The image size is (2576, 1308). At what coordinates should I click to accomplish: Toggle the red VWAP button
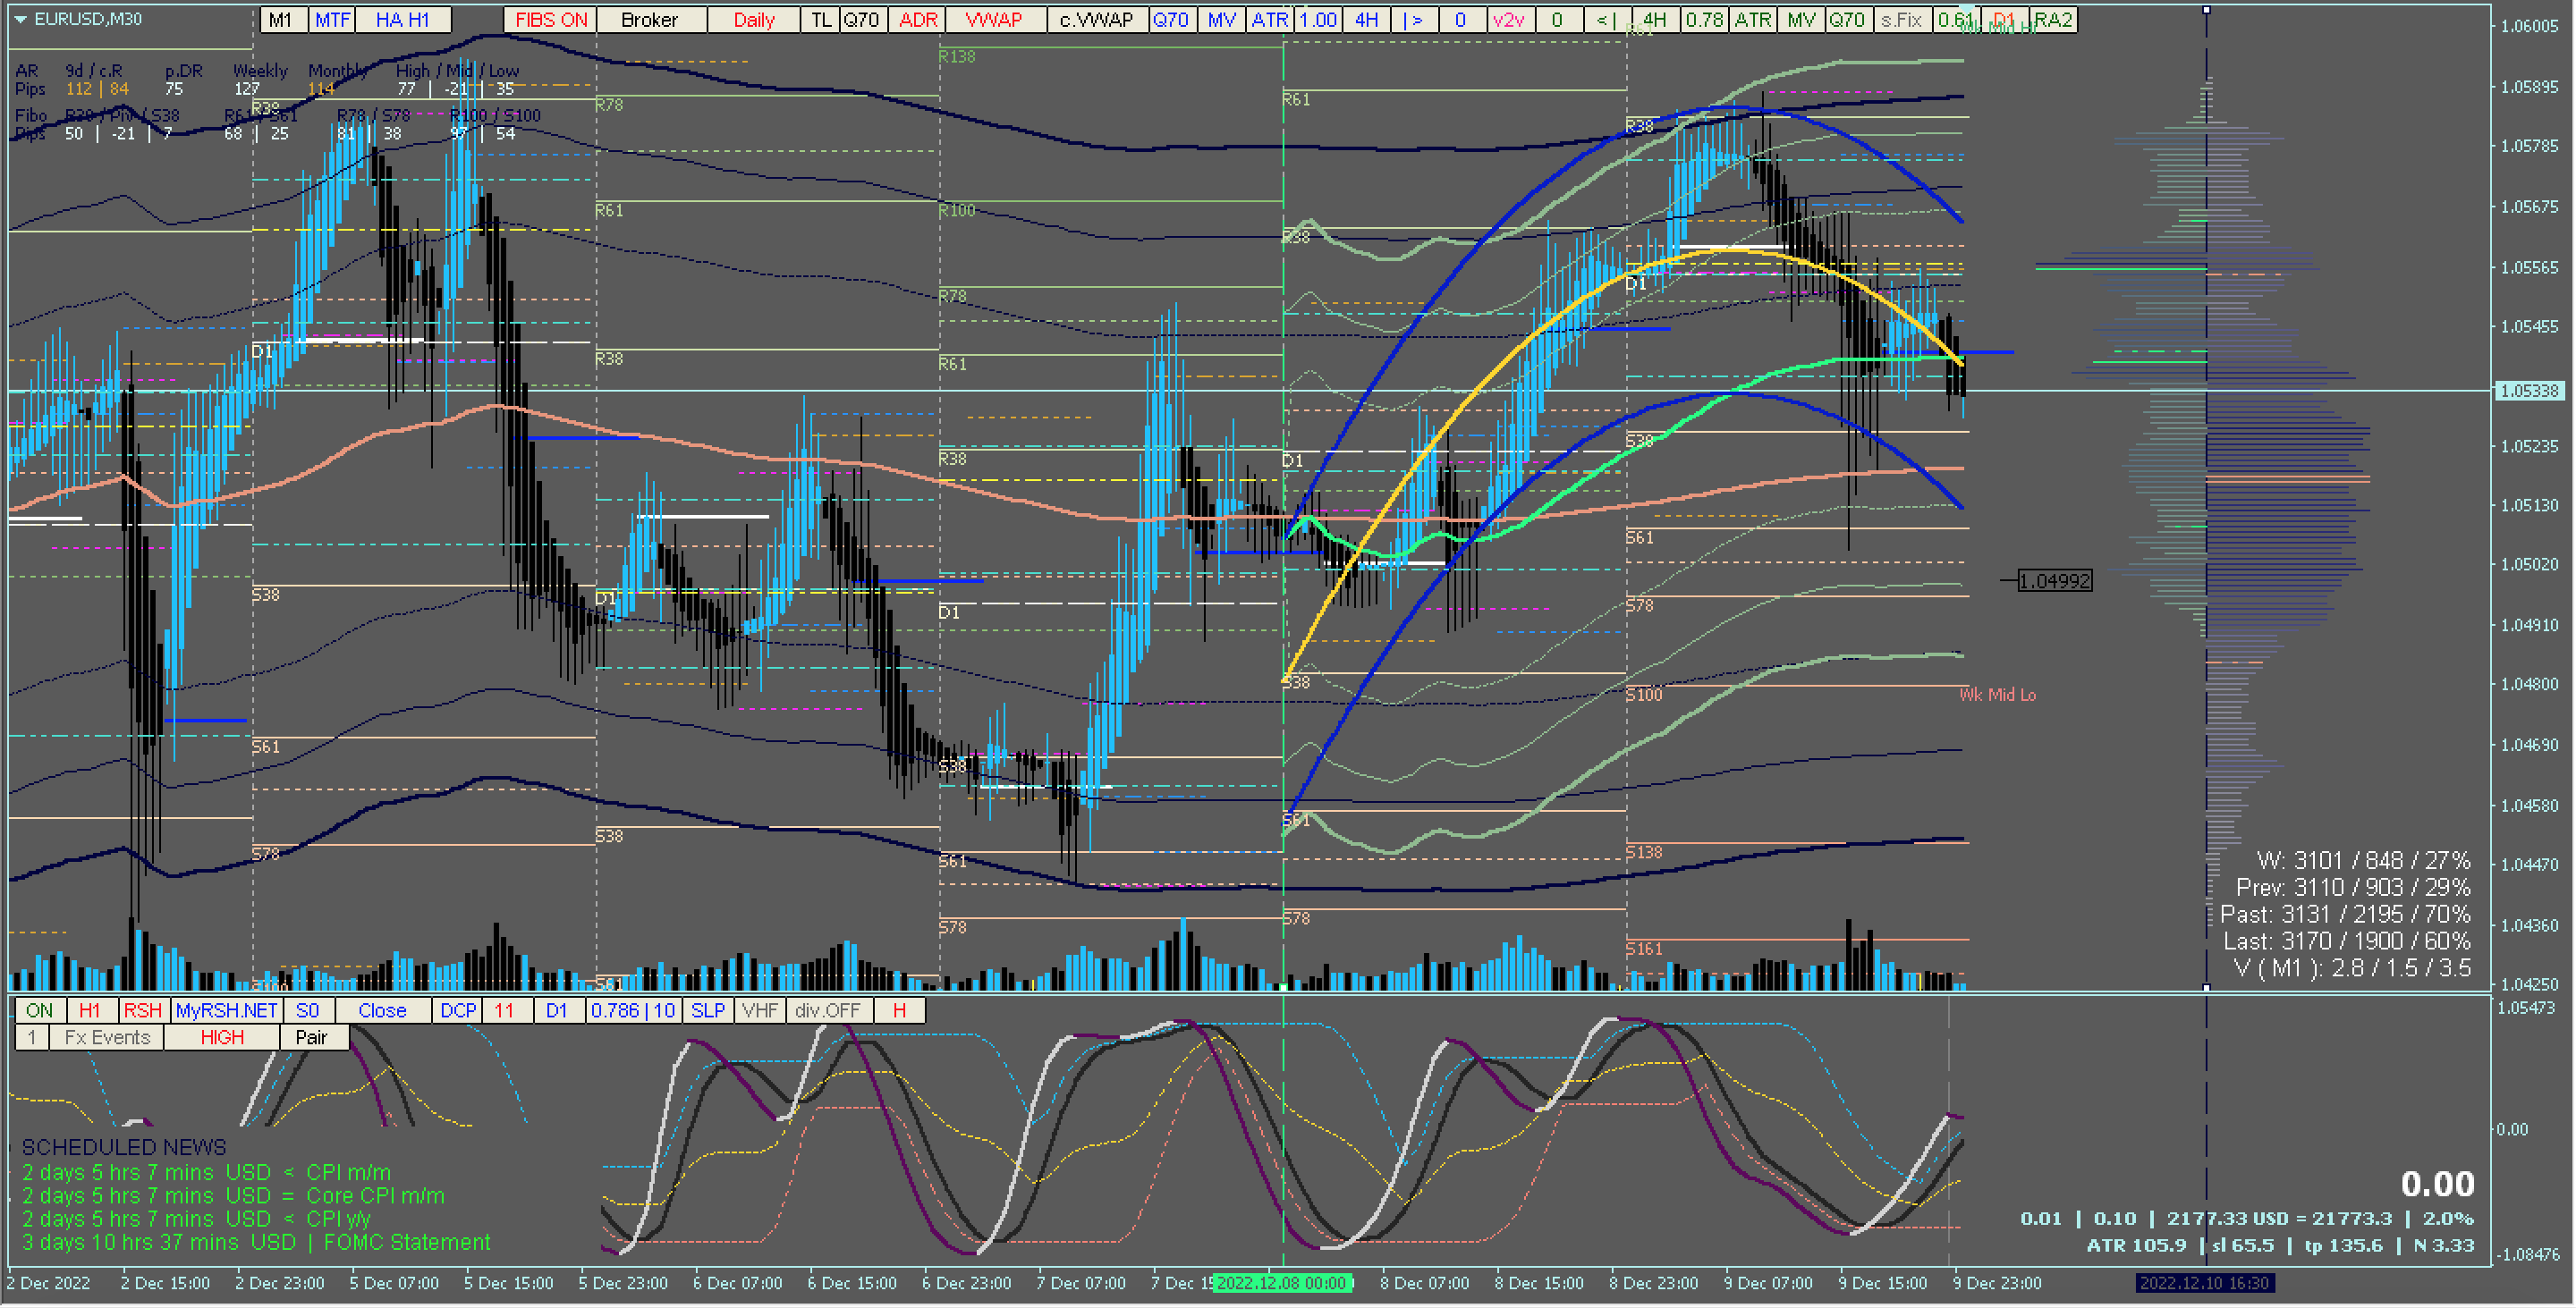[x=993, y=20]
